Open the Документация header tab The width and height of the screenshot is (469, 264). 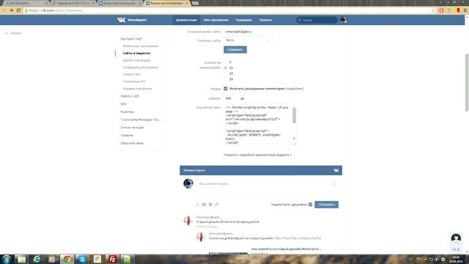(x=186, y=20)
